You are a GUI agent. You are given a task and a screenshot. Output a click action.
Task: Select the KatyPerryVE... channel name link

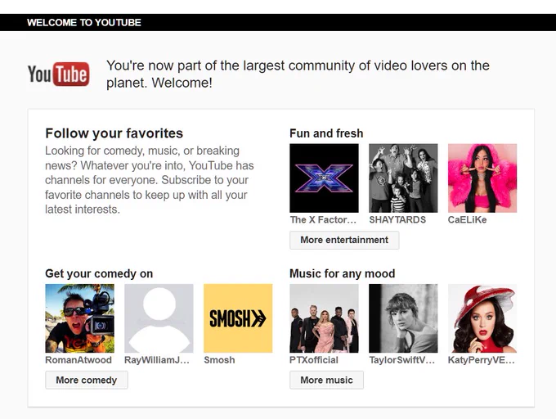pyautogui.click(x=481, y=360)
